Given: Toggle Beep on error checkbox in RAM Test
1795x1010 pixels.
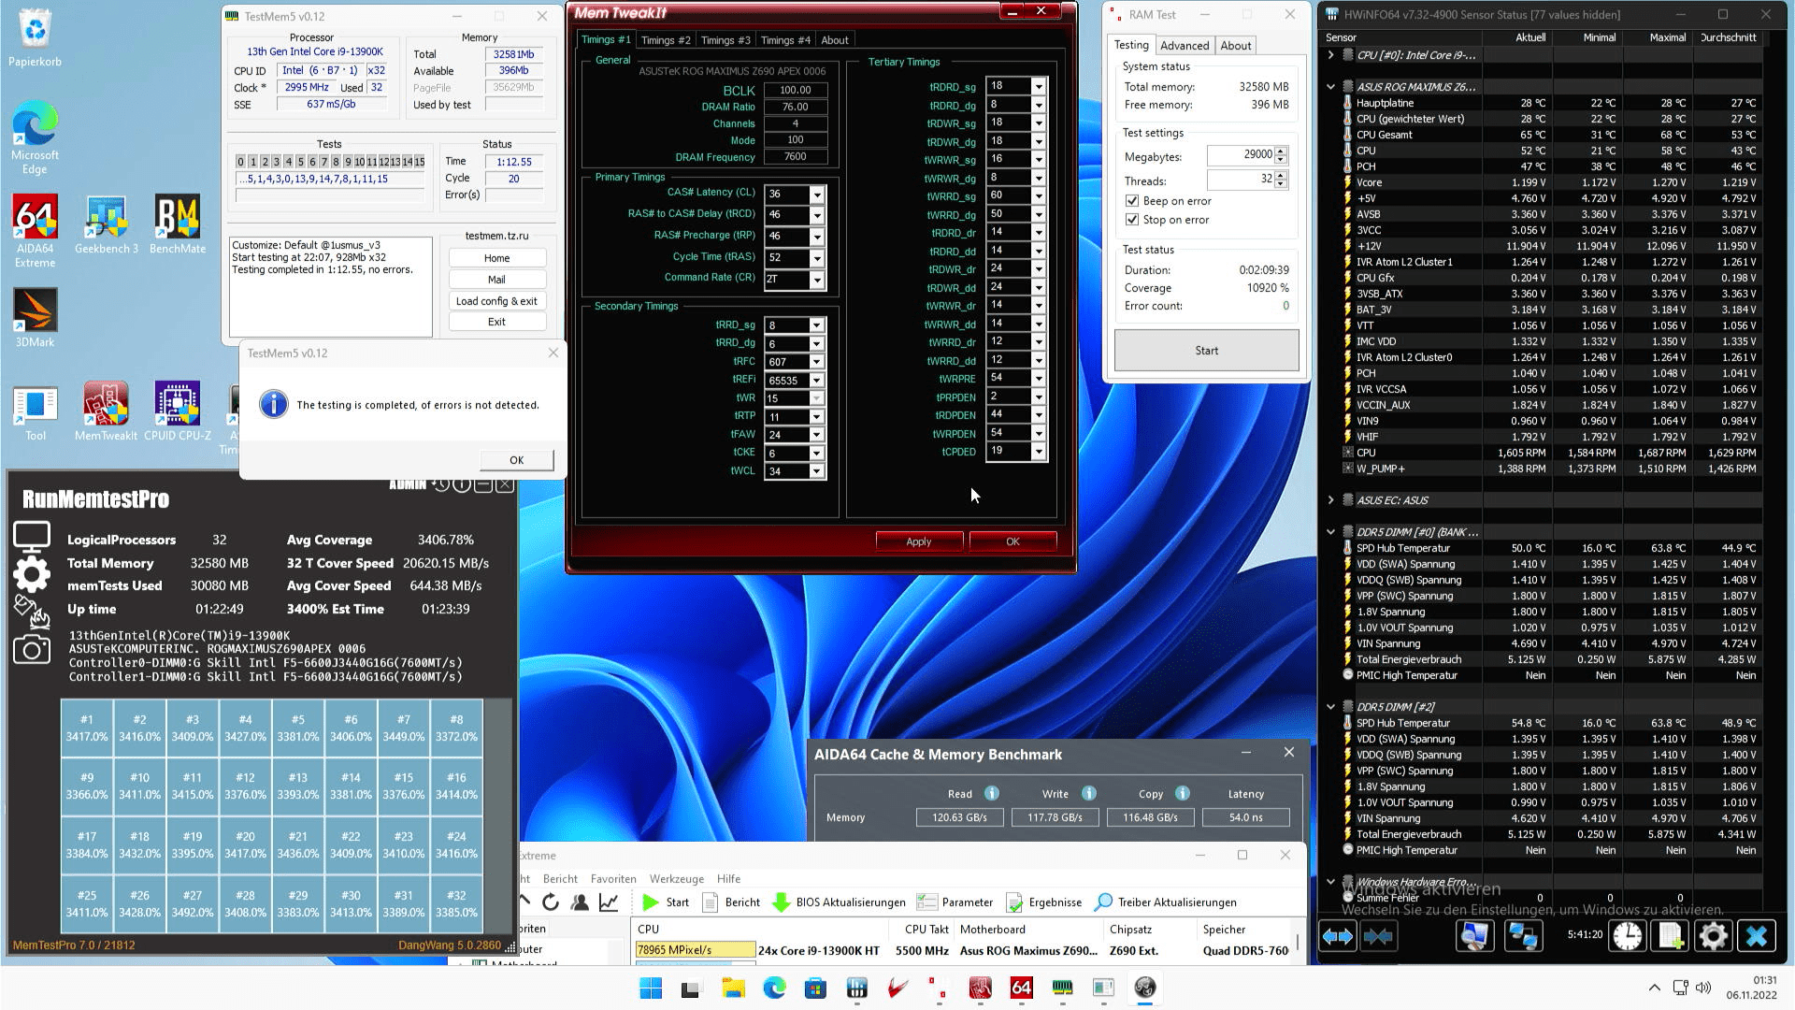Looking at the screenshot, I should 1132,201.
